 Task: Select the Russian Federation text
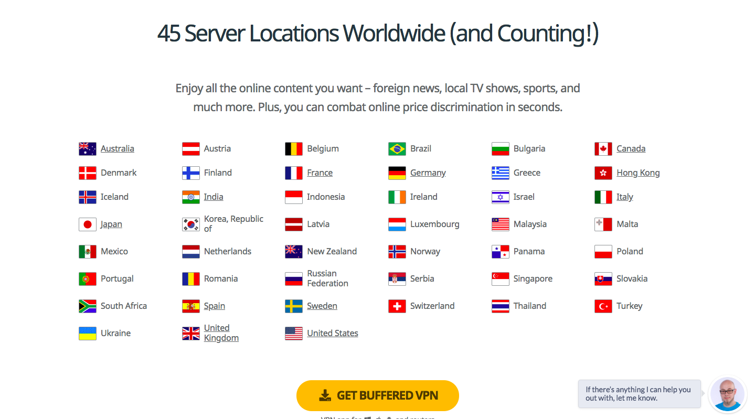[328, 278]
